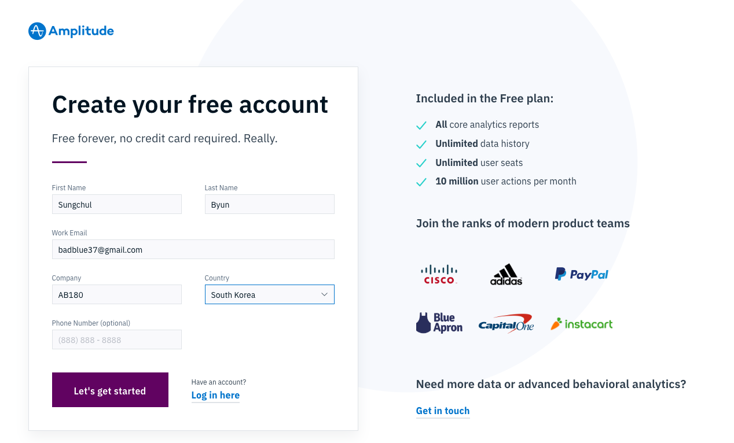
Task: Click the optional Phone Number input
Action: (x=117, y=339)
